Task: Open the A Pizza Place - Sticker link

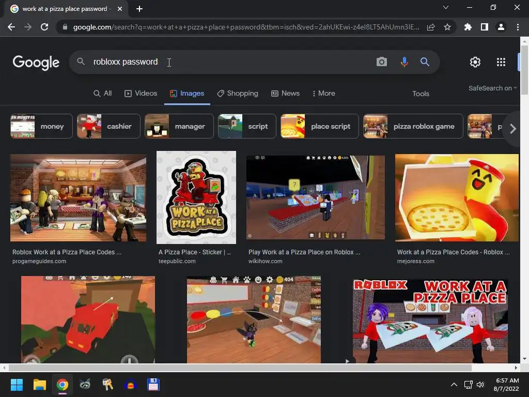Action: [195, 252]
